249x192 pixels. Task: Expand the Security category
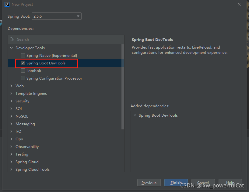click(12, 101)
